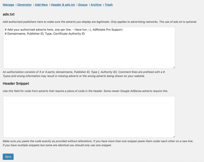Viewport: 204px width, 162px height.
Task: Go to the Generator page
Action: point(24,5)
